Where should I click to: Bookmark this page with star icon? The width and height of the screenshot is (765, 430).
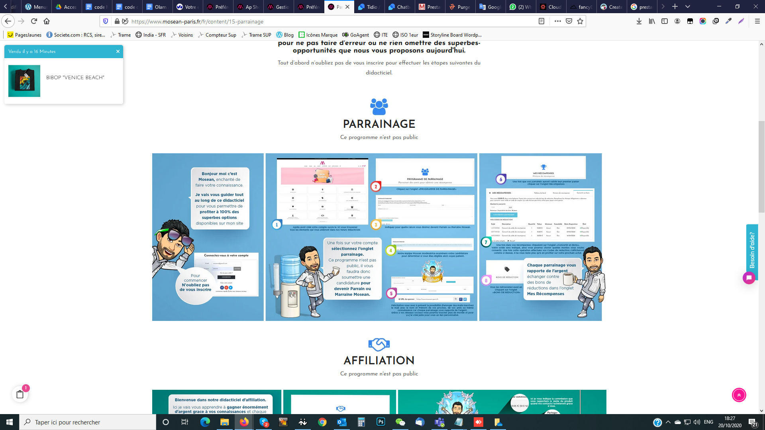pyautogui.click(x=580, y=21)
